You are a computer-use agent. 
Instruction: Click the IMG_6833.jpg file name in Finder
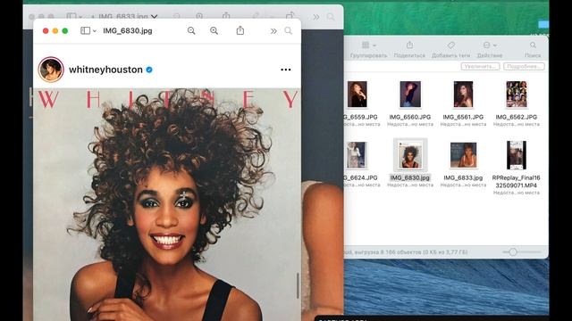463,177
